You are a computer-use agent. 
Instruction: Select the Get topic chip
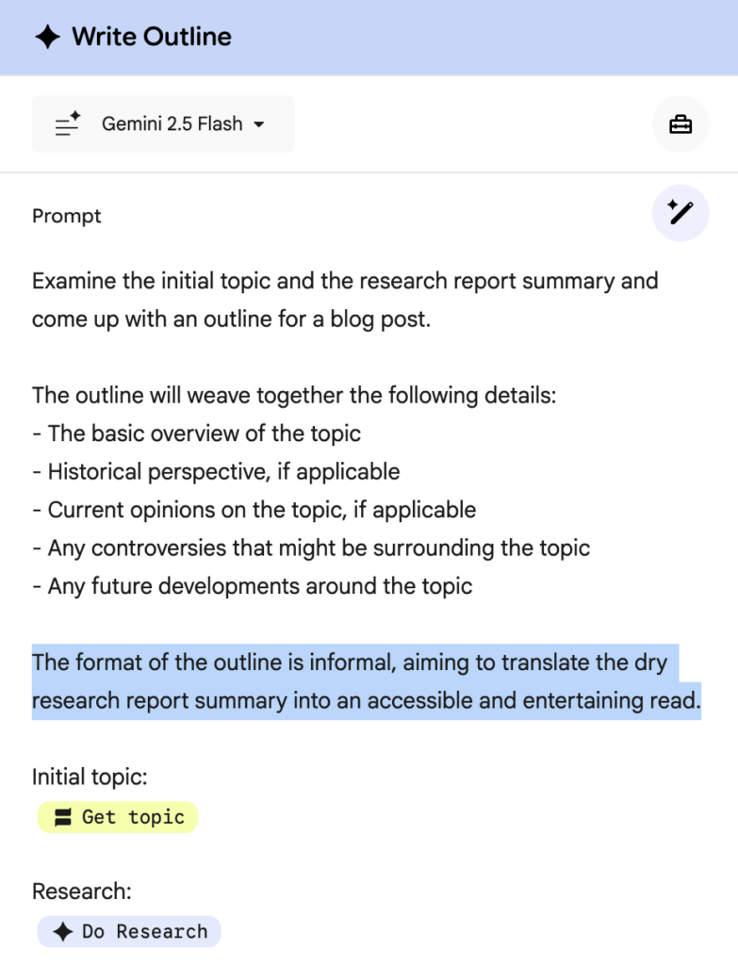118,817
